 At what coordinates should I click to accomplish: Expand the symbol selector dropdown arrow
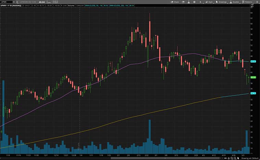click(13, 2)
